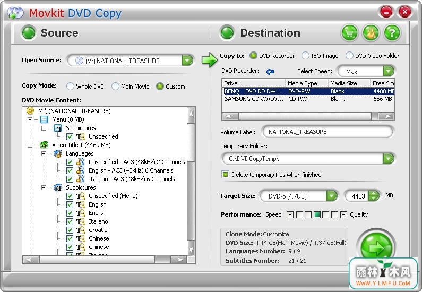Click the first performance box nearest Speed

(299, 215)
